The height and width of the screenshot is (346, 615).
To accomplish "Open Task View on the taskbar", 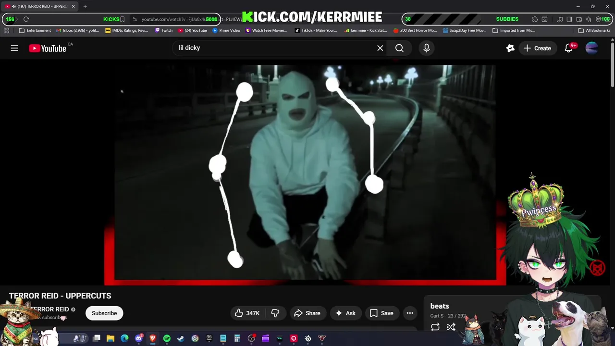I will point(97,338).
